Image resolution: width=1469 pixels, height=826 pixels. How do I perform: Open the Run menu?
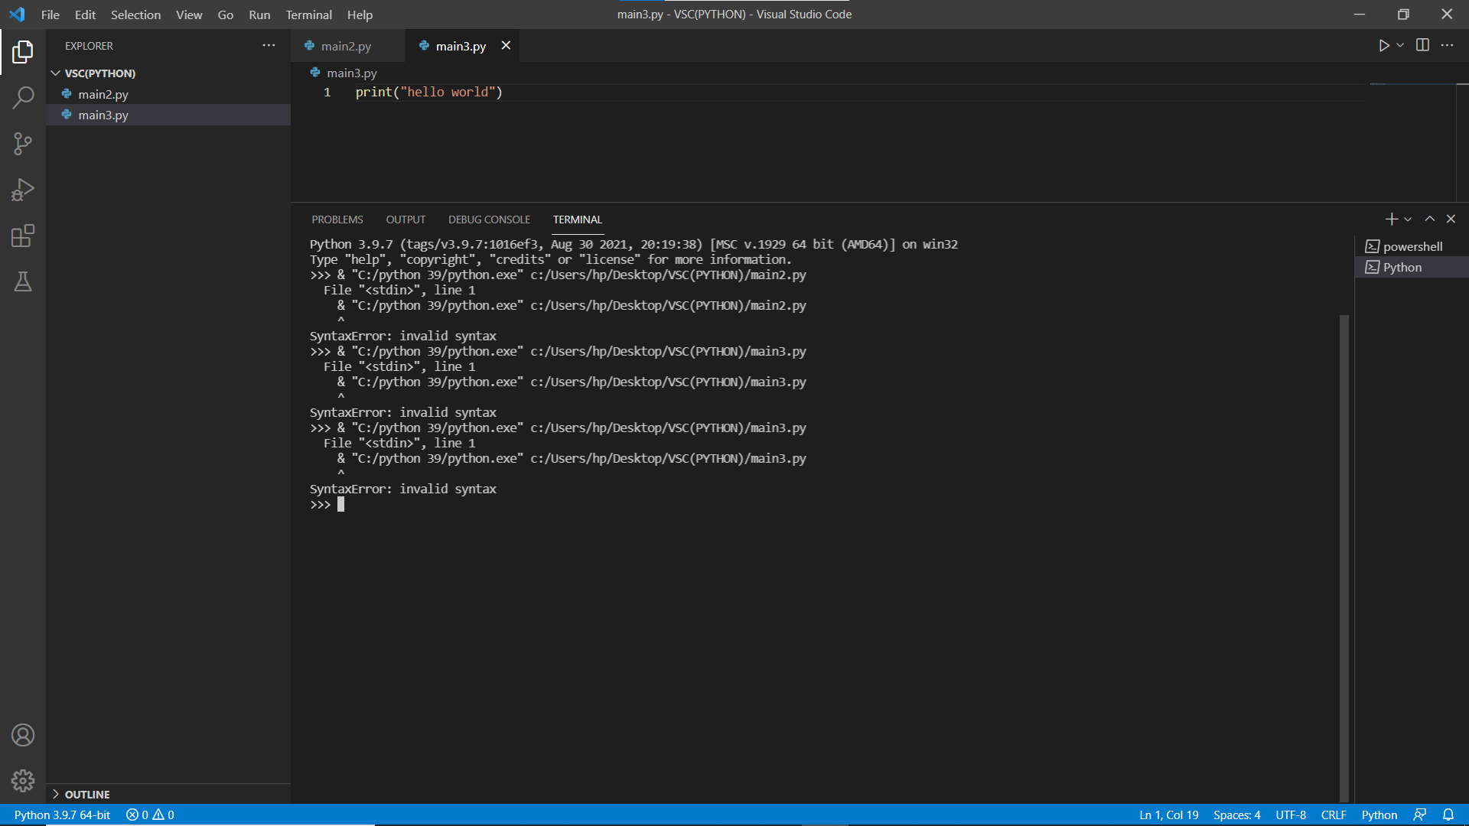(x=259, y=15)
